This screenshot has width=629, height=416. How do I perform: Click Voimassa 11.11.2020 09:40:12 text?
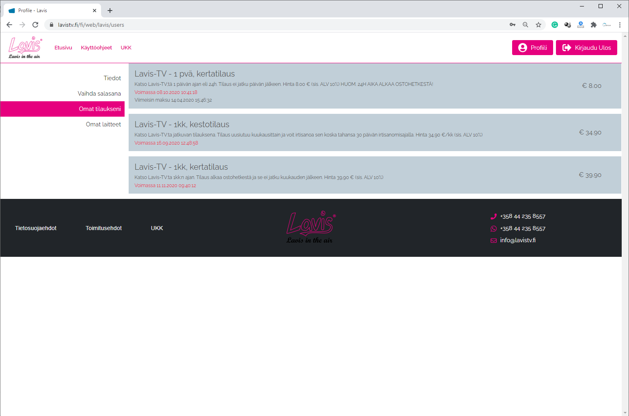coord(165,186)
